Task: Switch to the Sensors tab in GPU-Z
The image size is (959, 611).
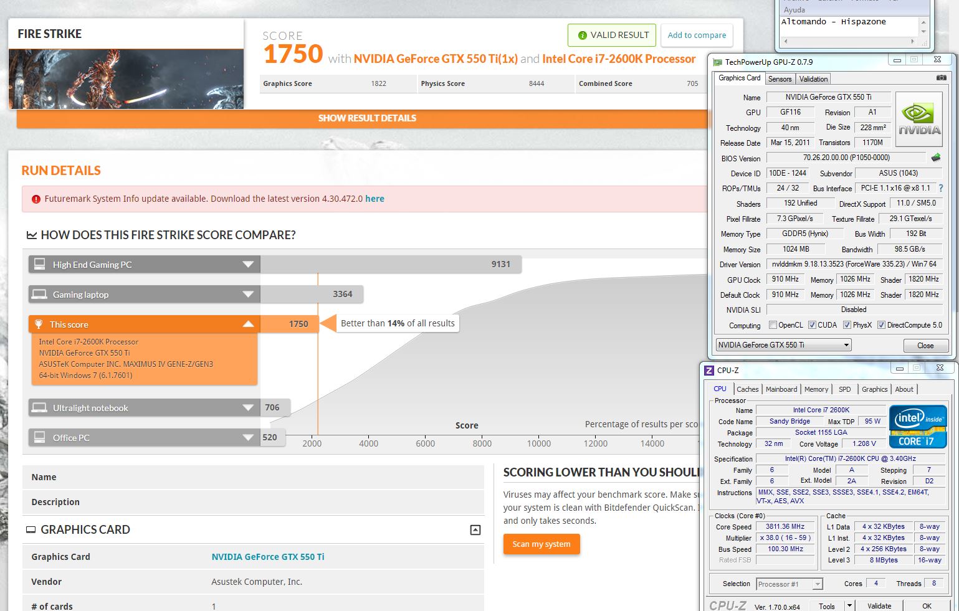Action: [780, 79]
